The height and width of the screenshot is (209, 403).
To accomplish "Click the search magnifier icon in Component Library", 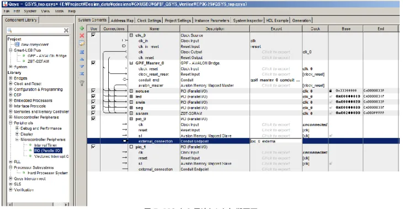I will [x=9, y=30].
